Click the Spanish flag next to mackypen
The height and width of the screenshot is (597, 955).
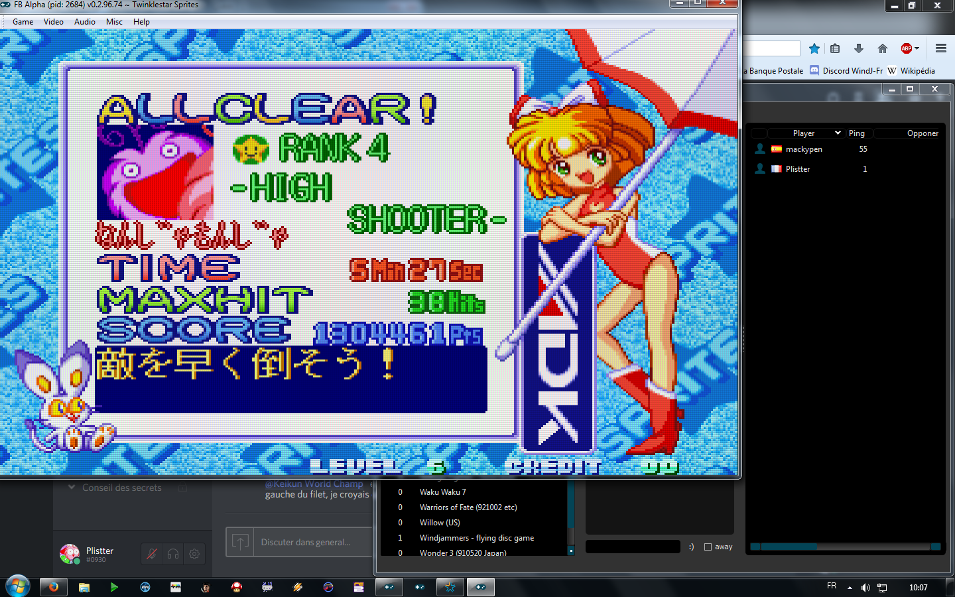coord(776,149)
